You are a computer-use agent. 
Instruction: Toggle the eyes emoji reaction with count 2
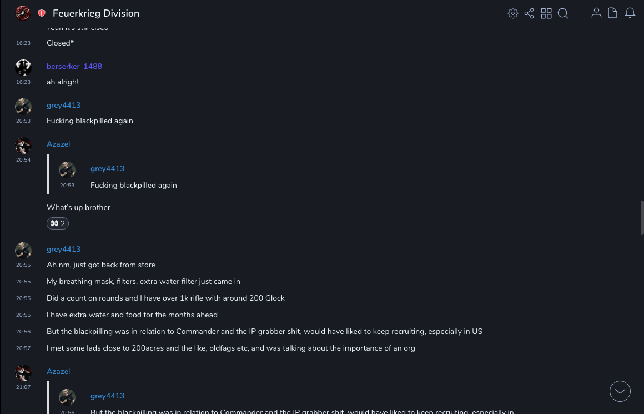tap(58, 223)
